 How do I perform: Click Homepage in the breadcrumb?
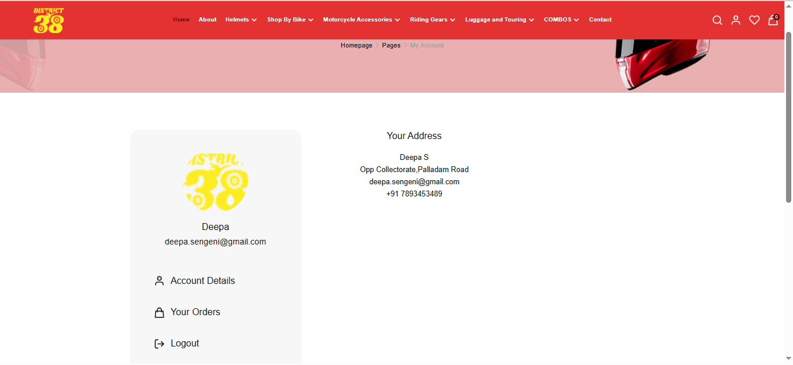[356, 45]
